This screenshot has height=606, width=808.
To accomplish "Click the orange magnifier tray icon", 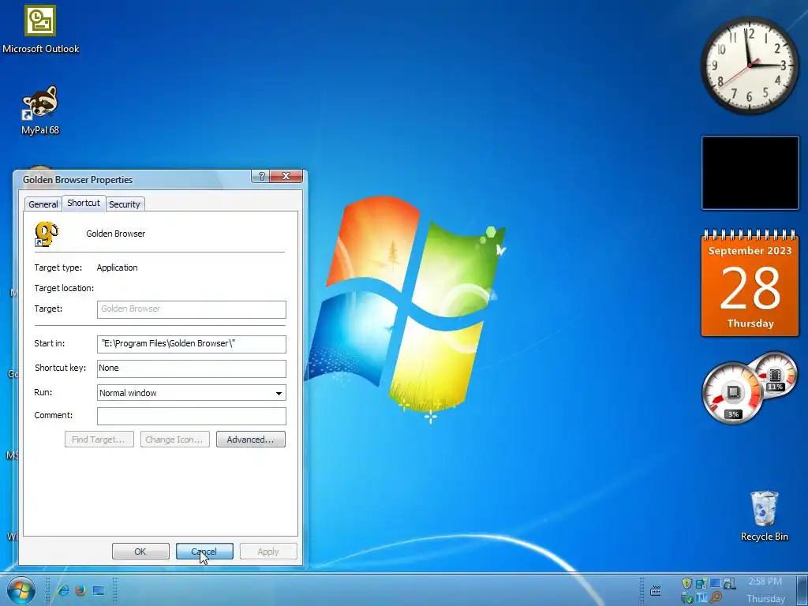I will tap(715, 597).
